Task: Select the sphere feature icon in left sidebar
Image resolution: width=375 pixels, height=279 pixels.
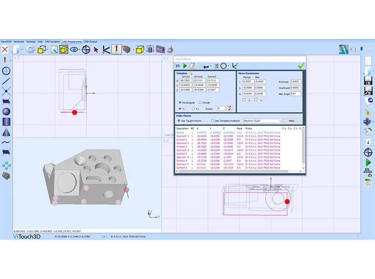Action: coord(6,111)
